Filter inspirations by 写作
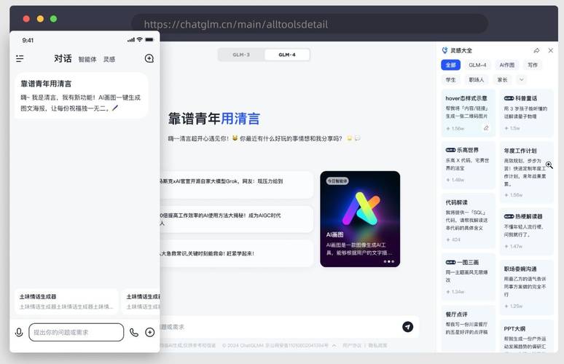 point(533,65)
